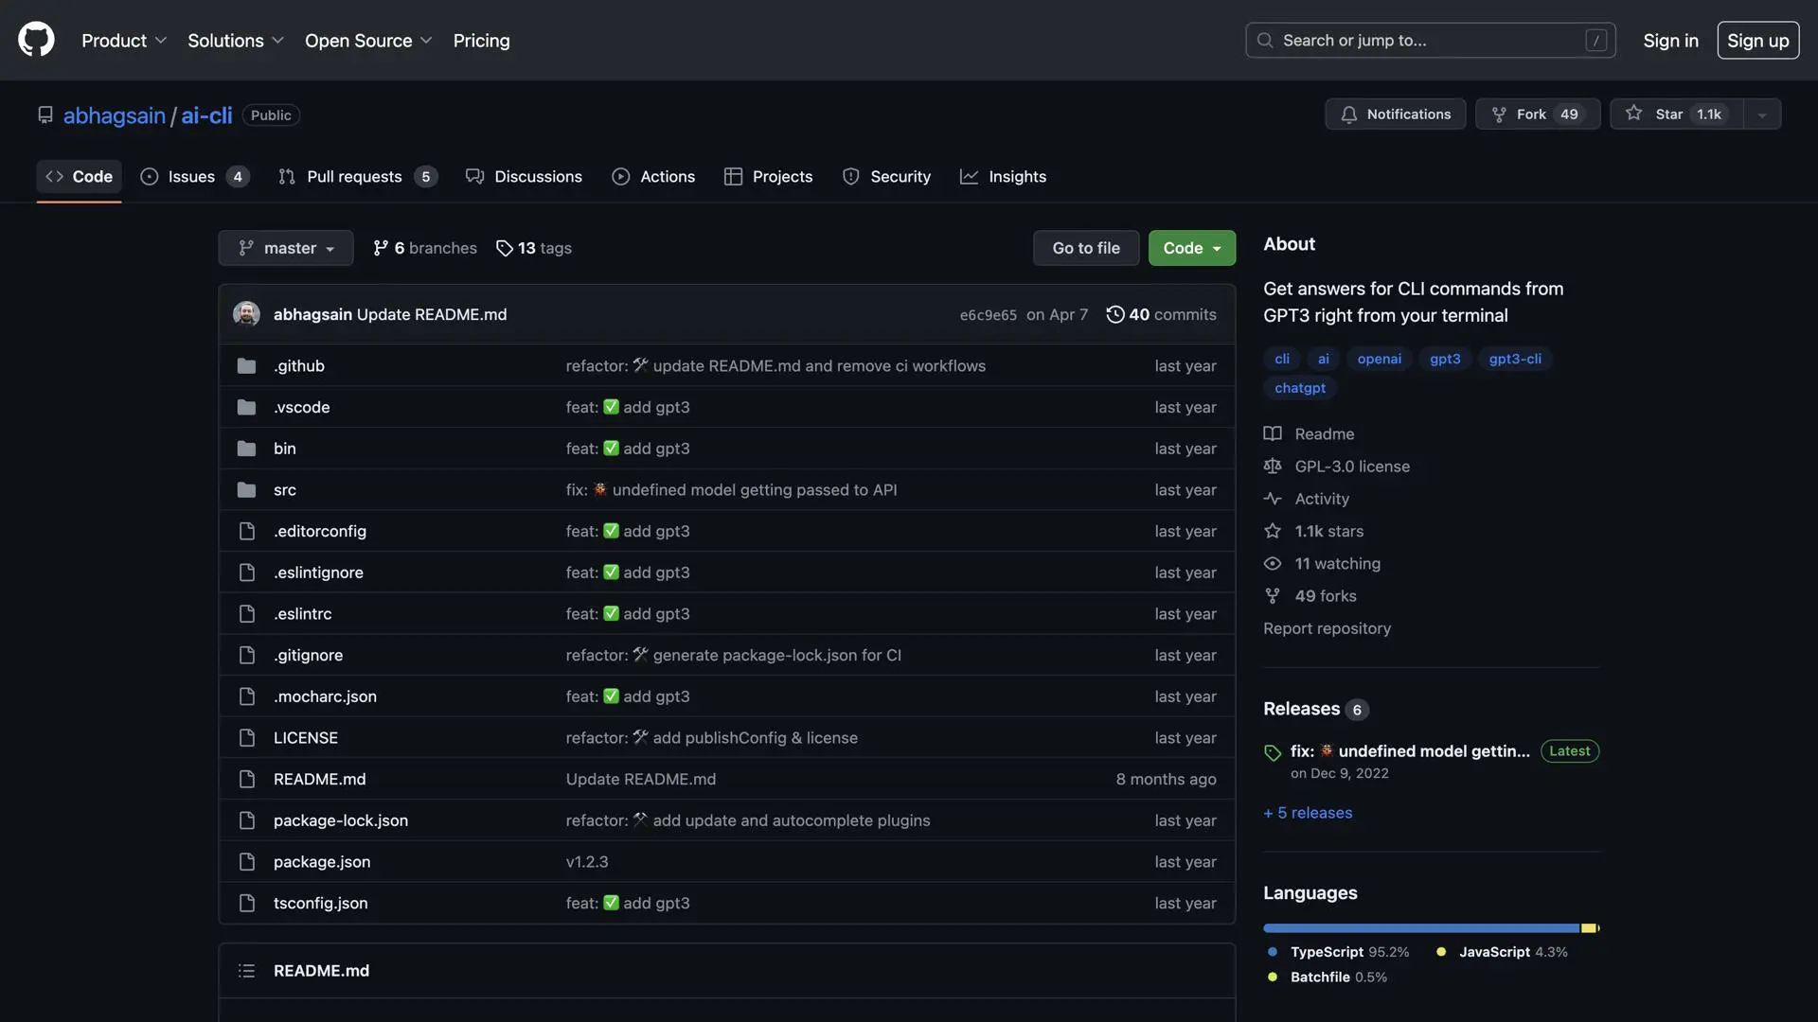Expand the master branch dropdown
This screenshot has width=1818, height=1022.
(x=286, y=248)
